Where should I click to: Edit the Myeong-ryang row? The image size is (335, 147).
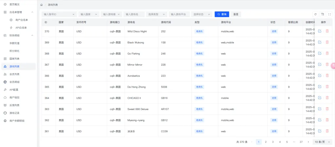tap(320, 120)
